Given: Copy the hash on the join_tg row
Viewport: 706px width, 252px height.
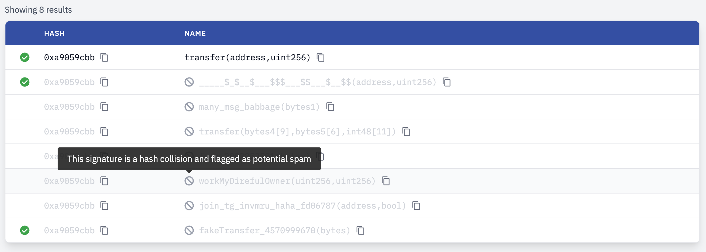Looking at the screenshot, I should tap(105, 206).
